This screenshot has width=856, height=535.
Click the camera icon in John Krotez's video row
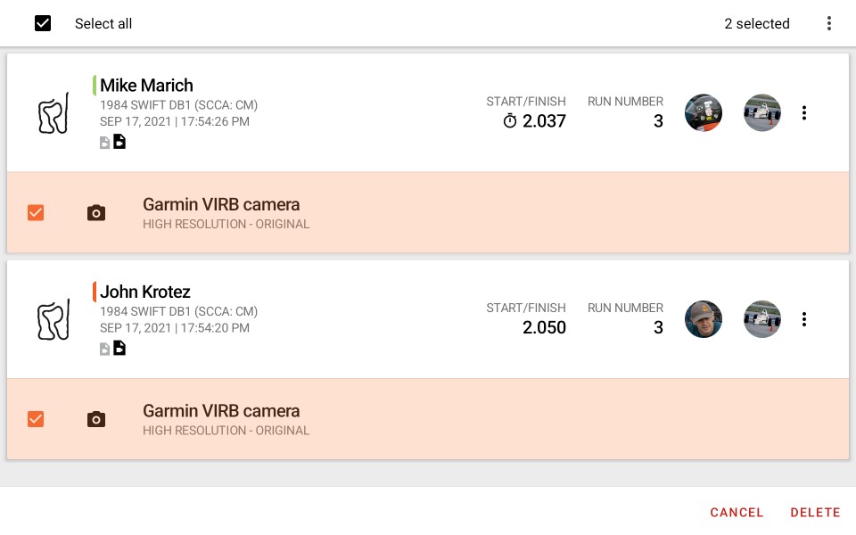click(x=96, y=419)
